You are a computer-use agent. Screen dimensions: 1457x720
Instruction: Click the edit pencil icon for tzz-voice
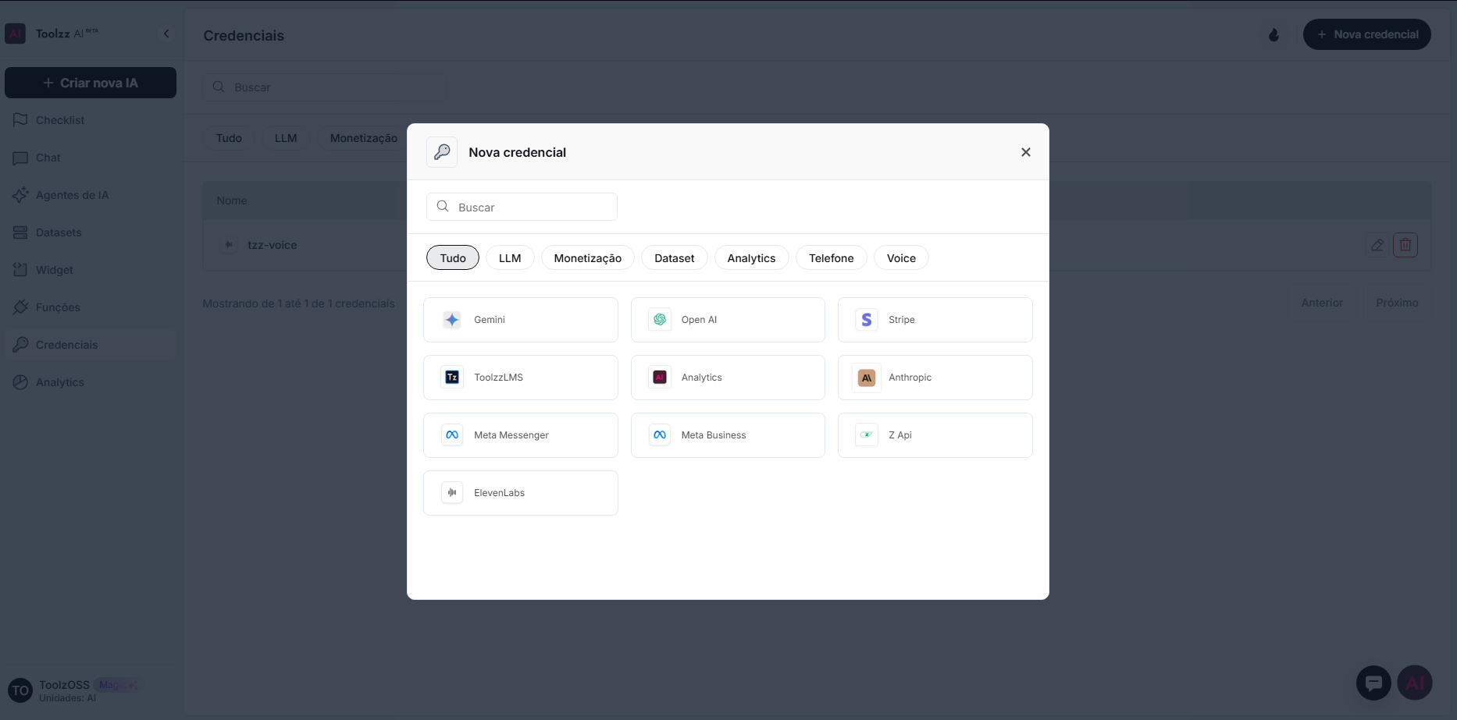[x=1377, y=245]
